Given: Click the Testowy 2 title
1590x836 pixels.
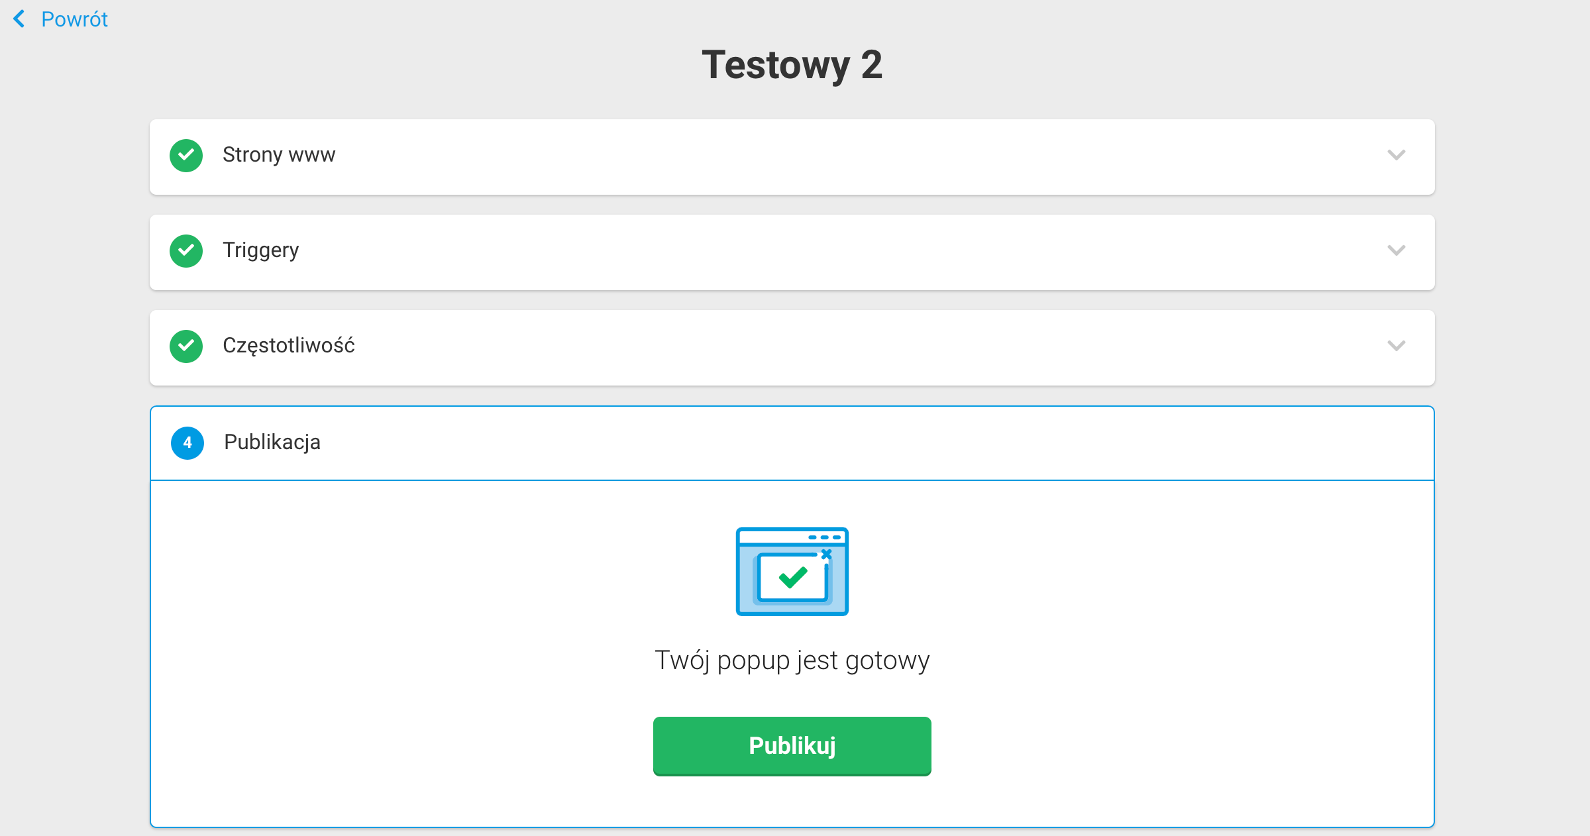Looking at the screenshot, I should pos(792,65).
